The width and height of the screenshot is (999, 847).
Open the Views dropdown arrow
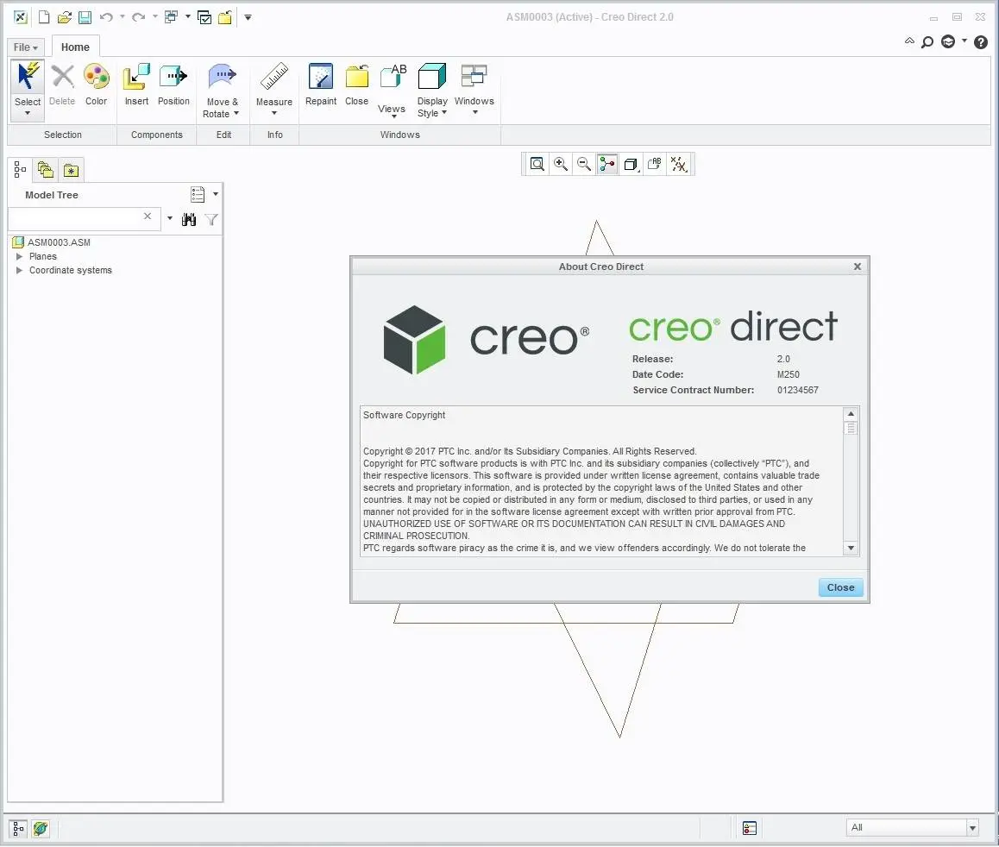(x=393, y=116)
